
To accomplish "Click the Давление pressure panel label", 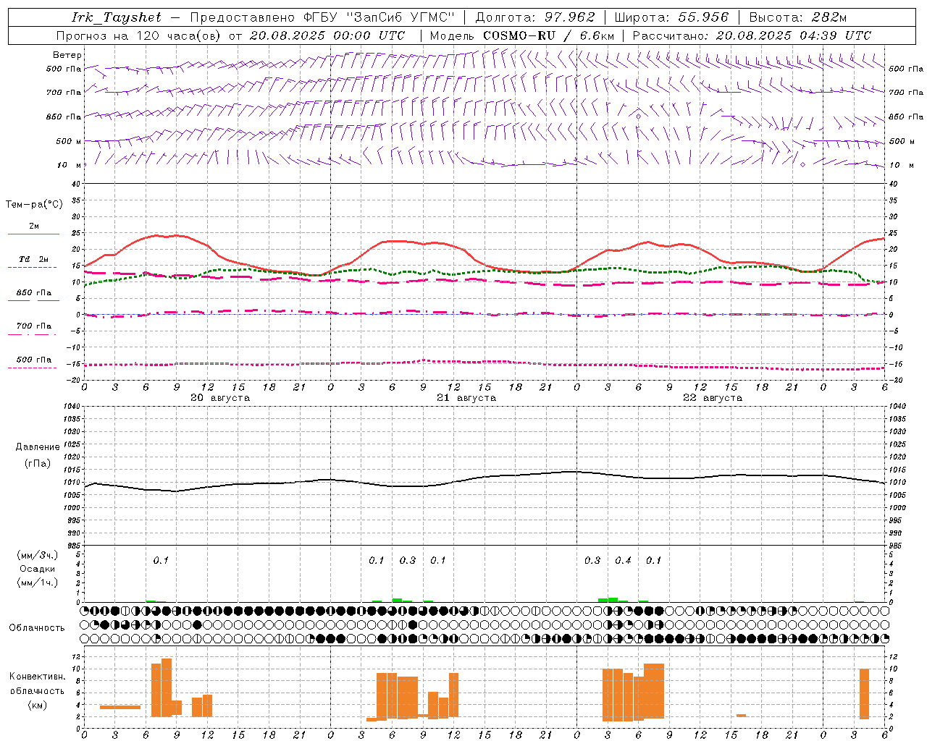I will point(38,447).
